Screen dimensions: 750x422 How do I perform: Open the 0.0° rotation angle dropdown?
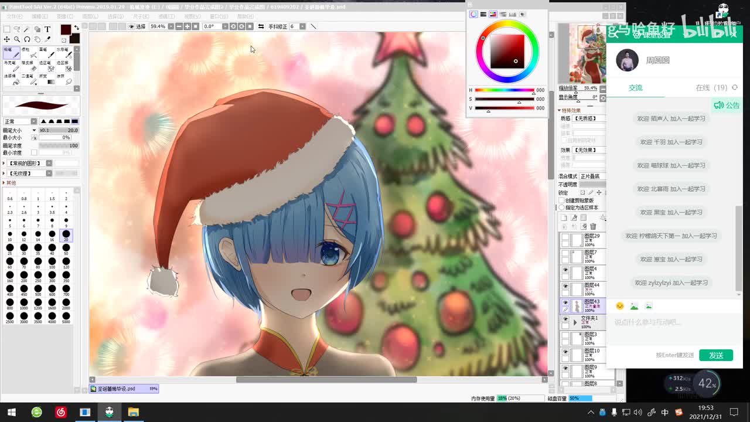point(225,26)
